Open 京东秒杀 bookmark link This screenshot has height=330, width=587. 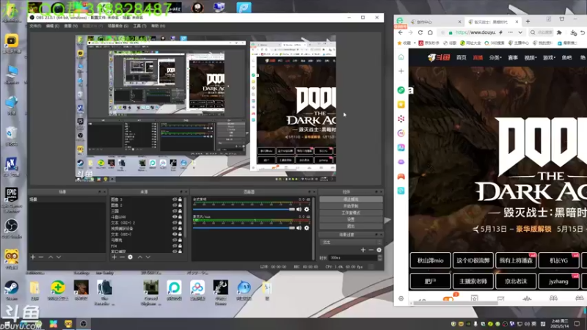coord(429,43)
